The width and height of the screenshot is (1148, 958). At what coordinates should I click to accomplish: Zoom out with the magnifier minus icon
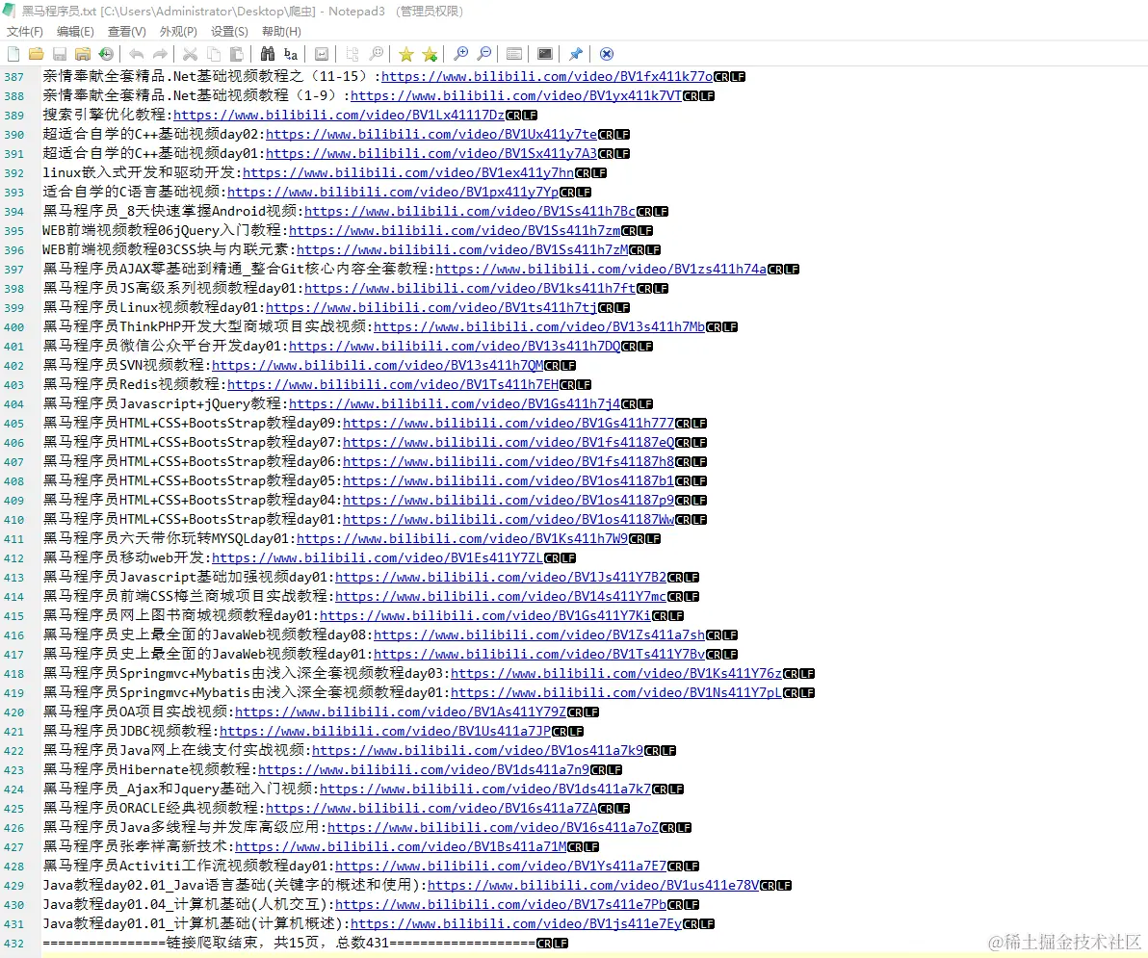coord(483,54)
